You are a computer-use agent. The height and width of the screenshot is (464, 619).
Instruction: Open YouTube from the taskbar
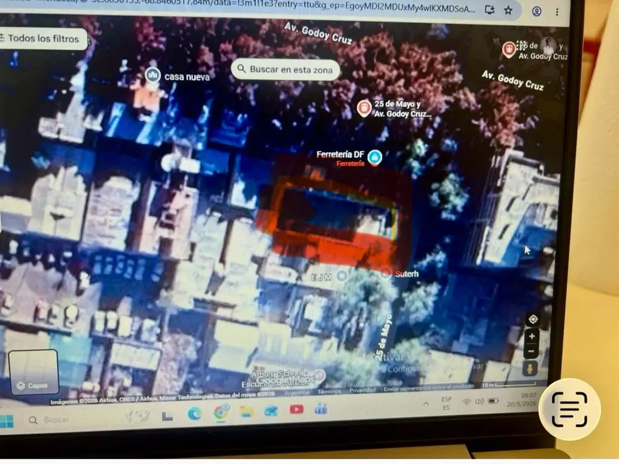(x=296, y=410)
